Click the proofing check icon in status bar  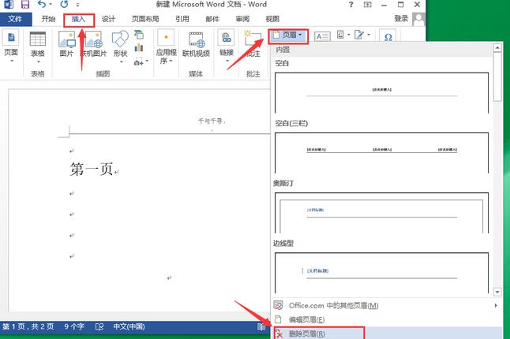[x=99, y=326]
